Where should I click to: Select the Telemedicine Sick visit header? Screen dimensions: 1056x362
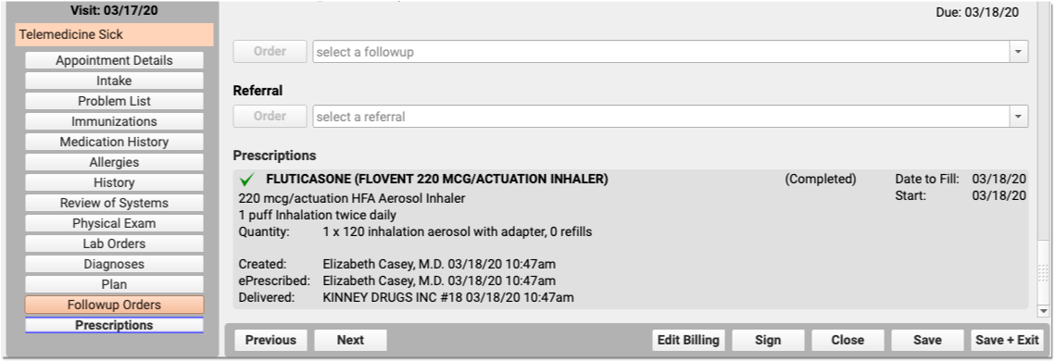(x=115, y=34)
